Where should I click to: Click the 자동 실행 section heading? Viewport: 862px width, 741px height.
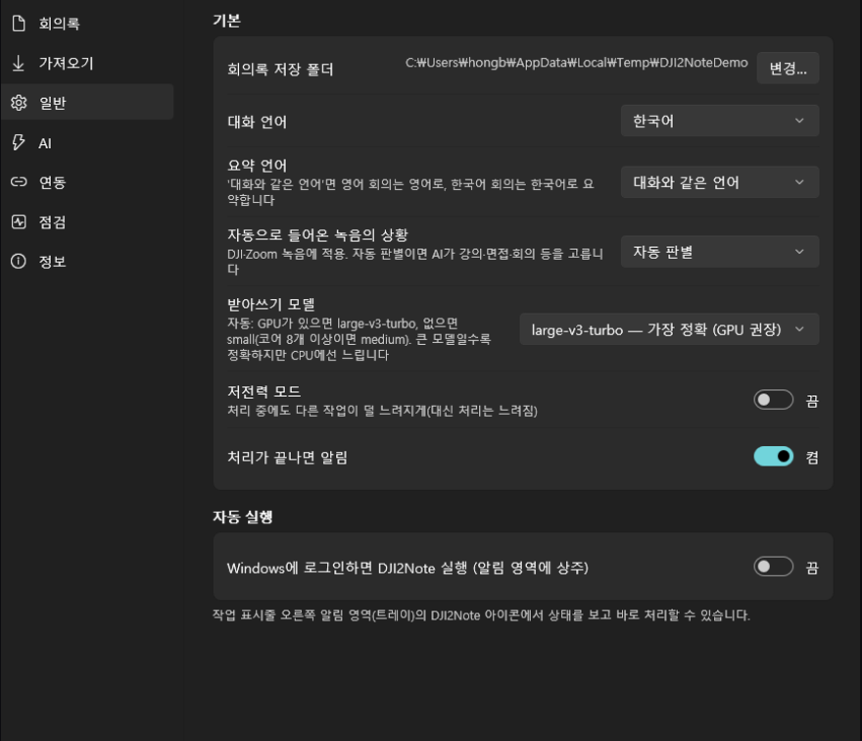coord(243,517)
